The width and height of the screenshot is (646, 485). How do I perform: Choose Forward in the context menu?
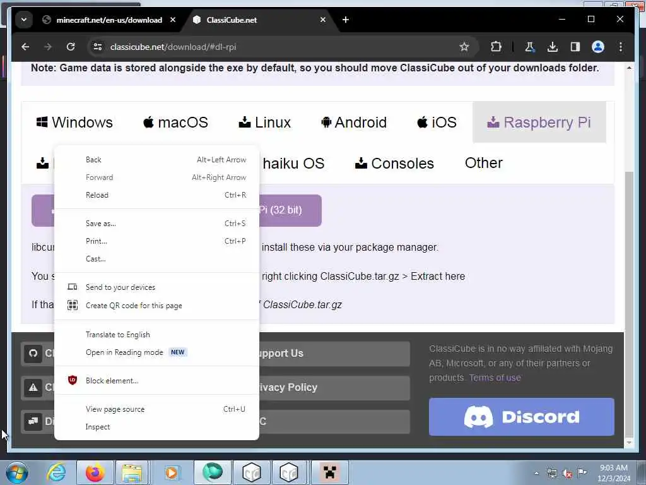click(156, 177)
